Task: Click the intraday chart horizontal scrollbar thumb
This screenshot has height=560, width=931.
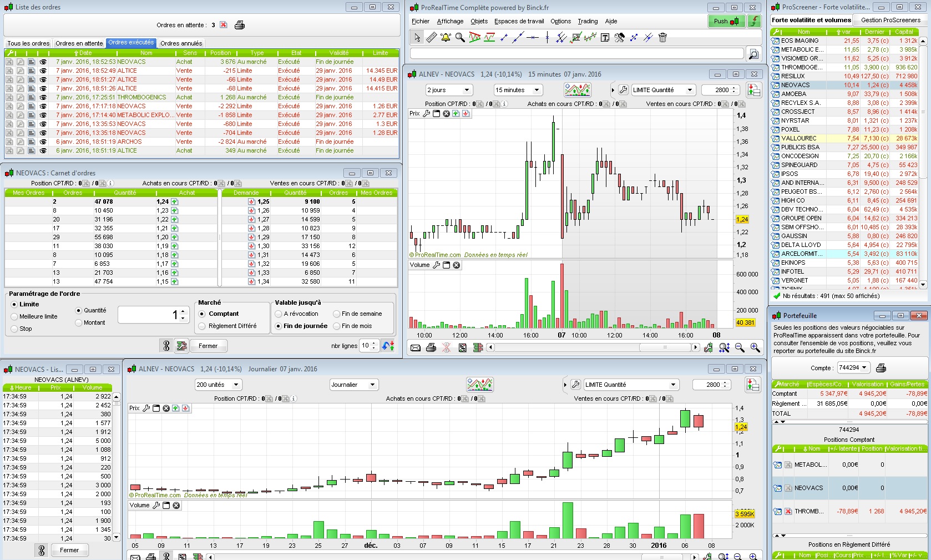Action: [x=665, y=347]
